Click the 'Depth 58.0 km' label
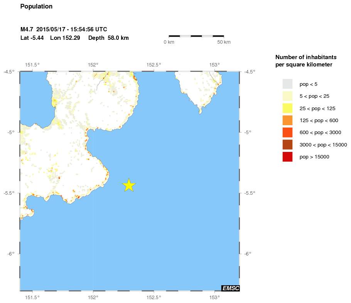 (108, 38)
